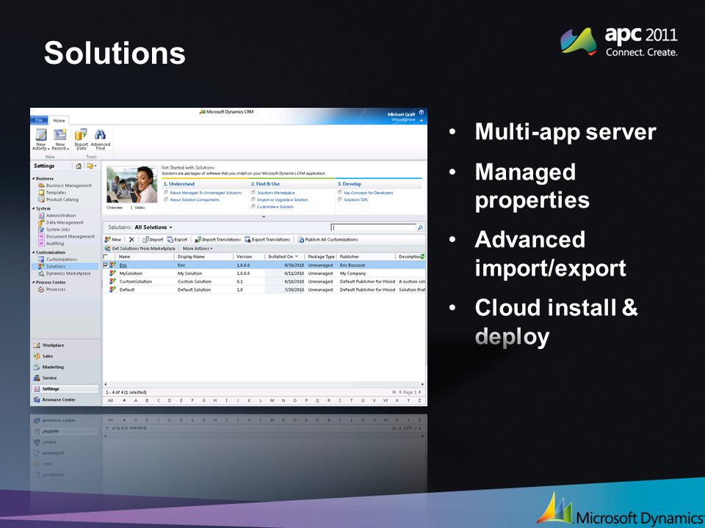Viewport: 705px width, 528px height.
Task: Collapse the Get Started pane arrow
Action: [x=264, y=217]
